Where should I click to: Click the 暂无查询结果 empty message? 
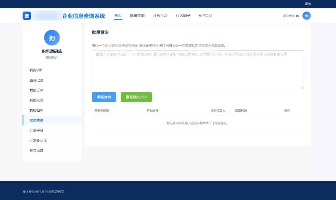click(197, 123)
